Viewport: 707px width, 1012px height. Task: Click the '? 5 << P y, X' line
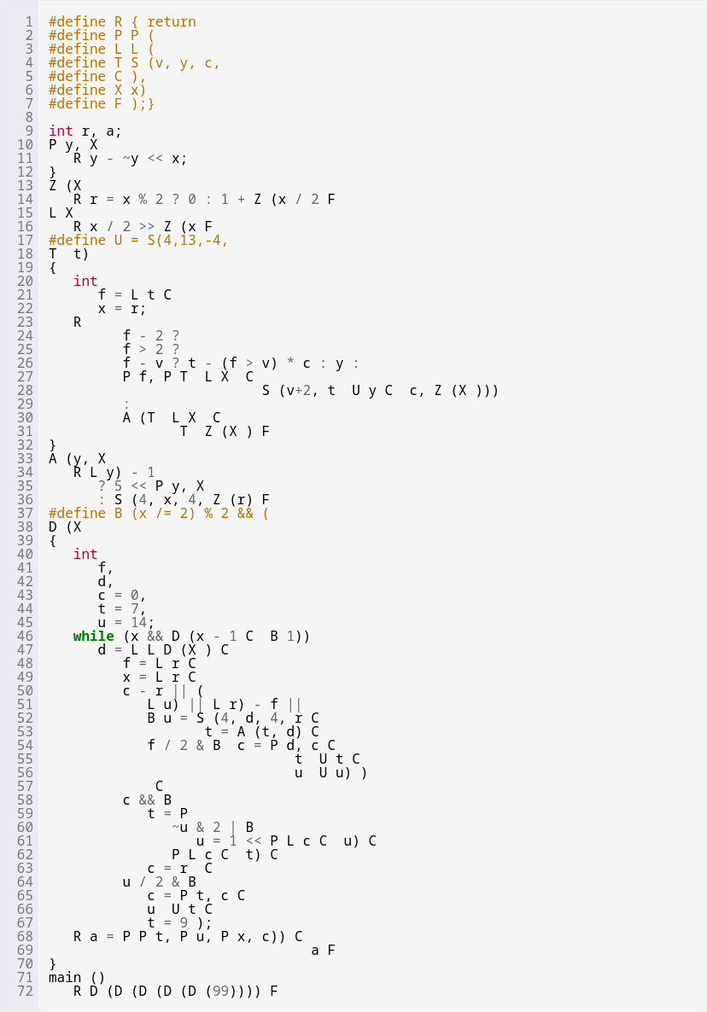[151, 486]
